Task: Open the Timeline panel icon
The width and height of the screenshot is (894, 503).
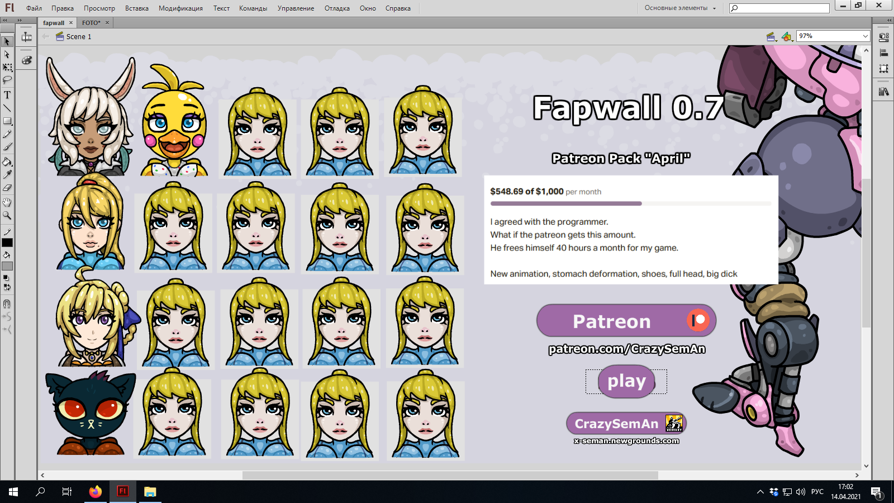Action: pyautogui.click(x=26, y=37)
